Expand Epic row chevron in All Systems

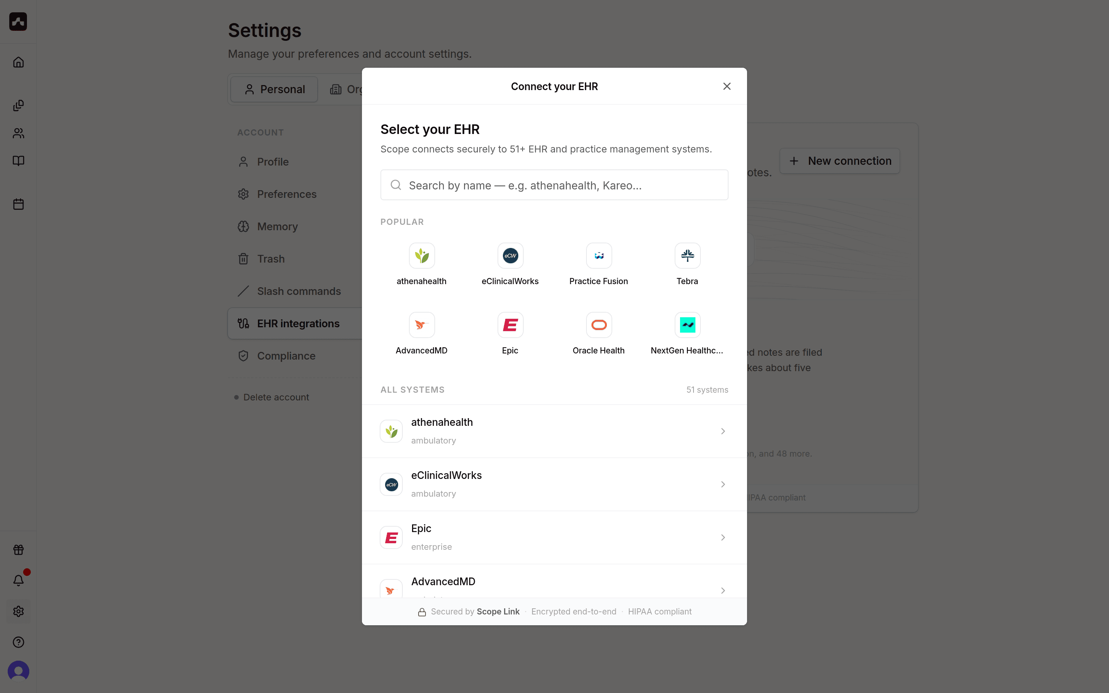pos(723,537)
